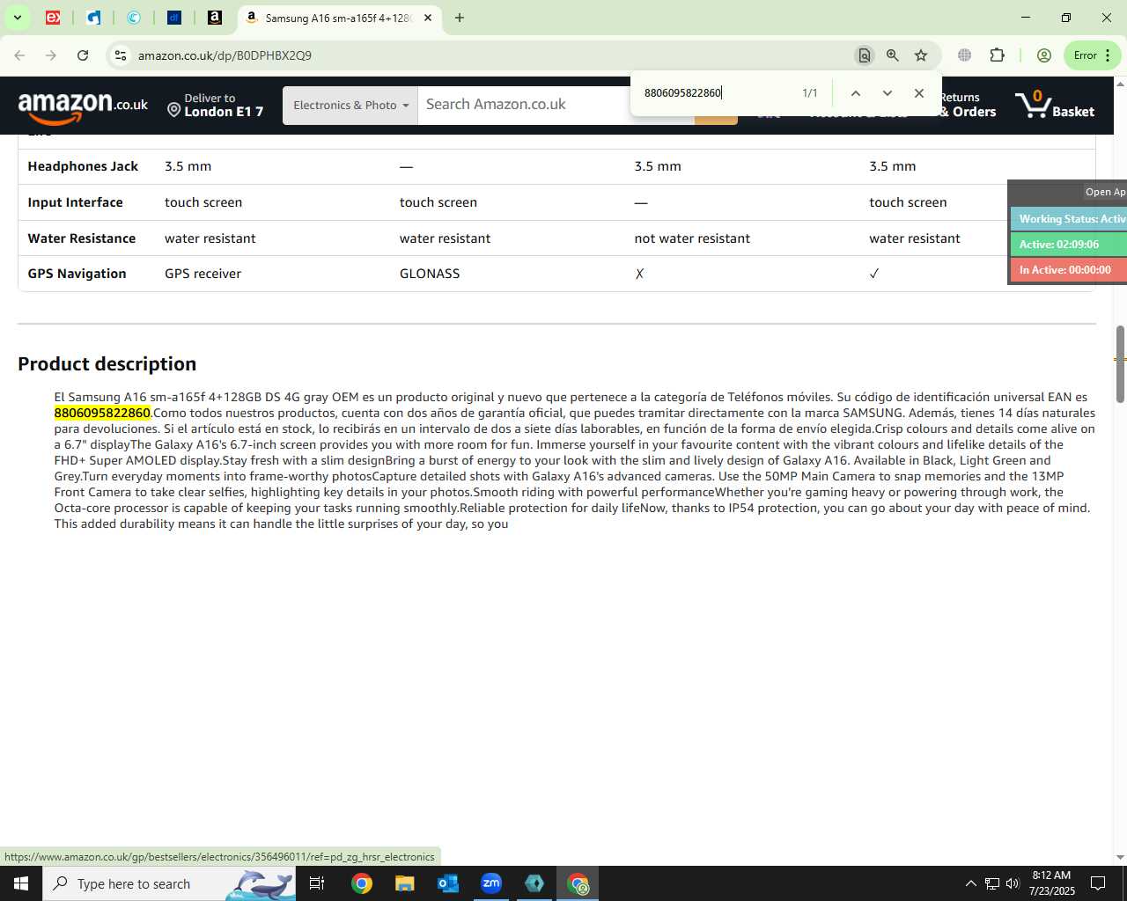
Task: Open File Explorer from taskbar
Action: pyautogui.click(x=404, y=883)
